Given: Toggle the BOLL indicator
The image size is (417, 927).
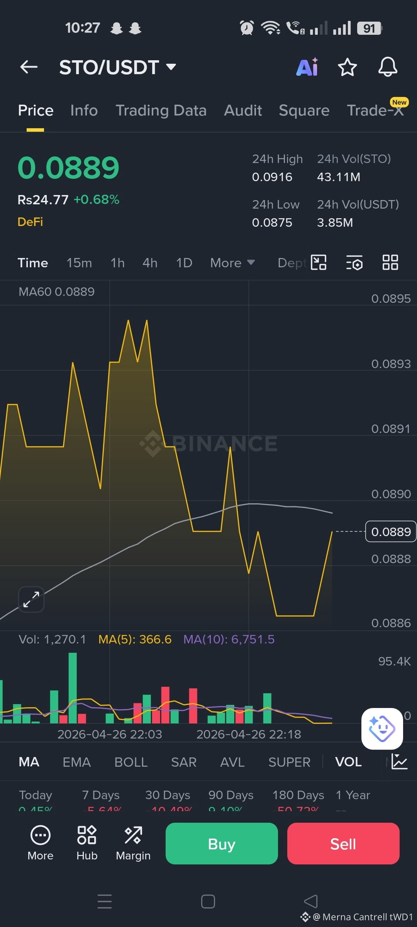Looking at the screenshot, I should tap(131, 762).
